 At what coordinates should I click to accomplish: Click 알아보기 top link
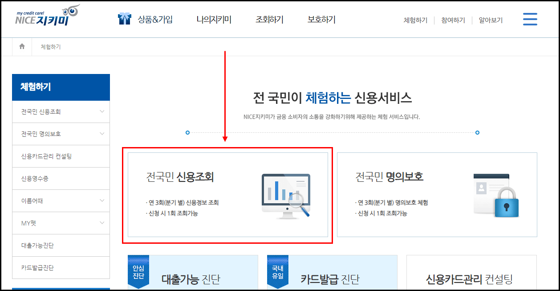491,20
